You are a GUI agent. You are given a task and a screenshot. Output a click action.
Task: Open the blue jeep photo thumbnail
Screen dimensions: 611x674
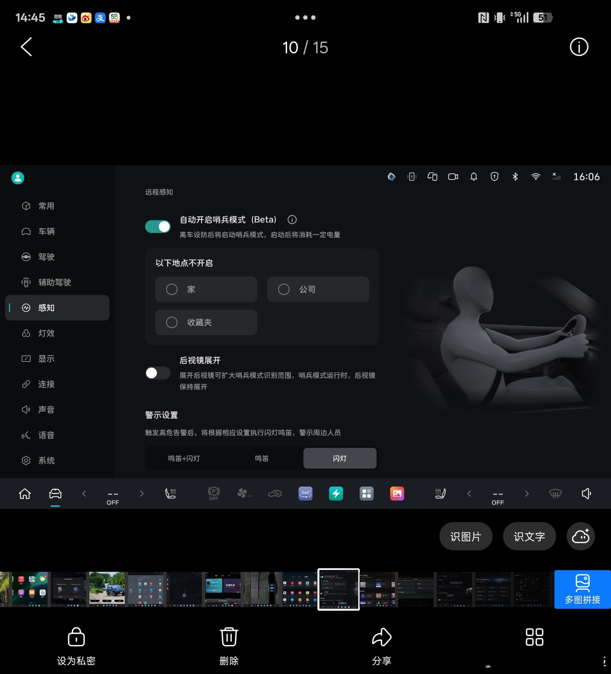(x=107, y=589)
